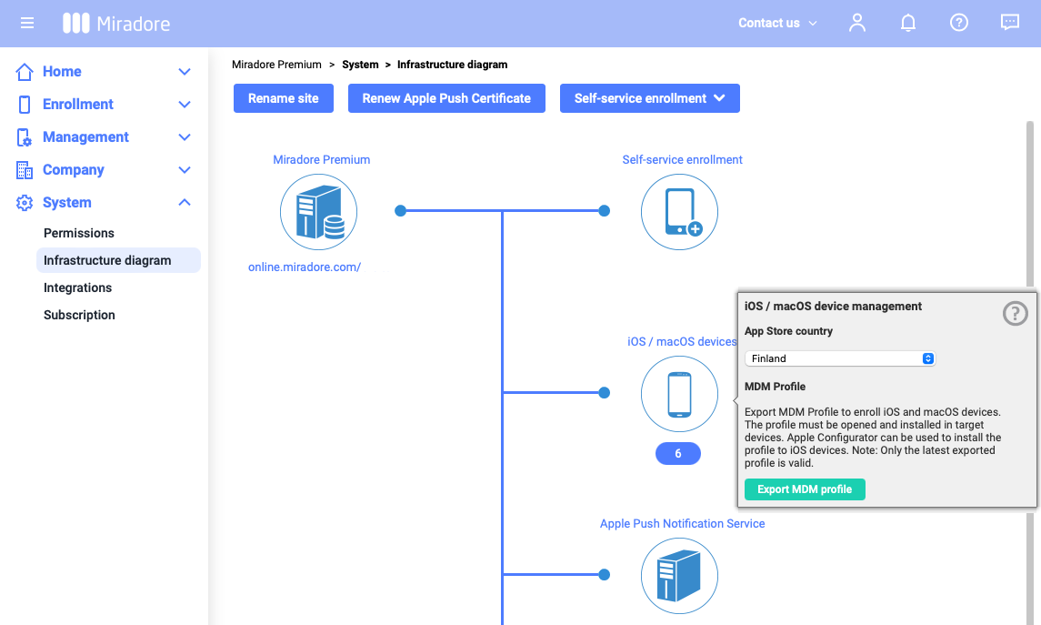The width and height of the screenshot is (1041, 625).
Task: Open the Home section
Action: pos(62,72)
